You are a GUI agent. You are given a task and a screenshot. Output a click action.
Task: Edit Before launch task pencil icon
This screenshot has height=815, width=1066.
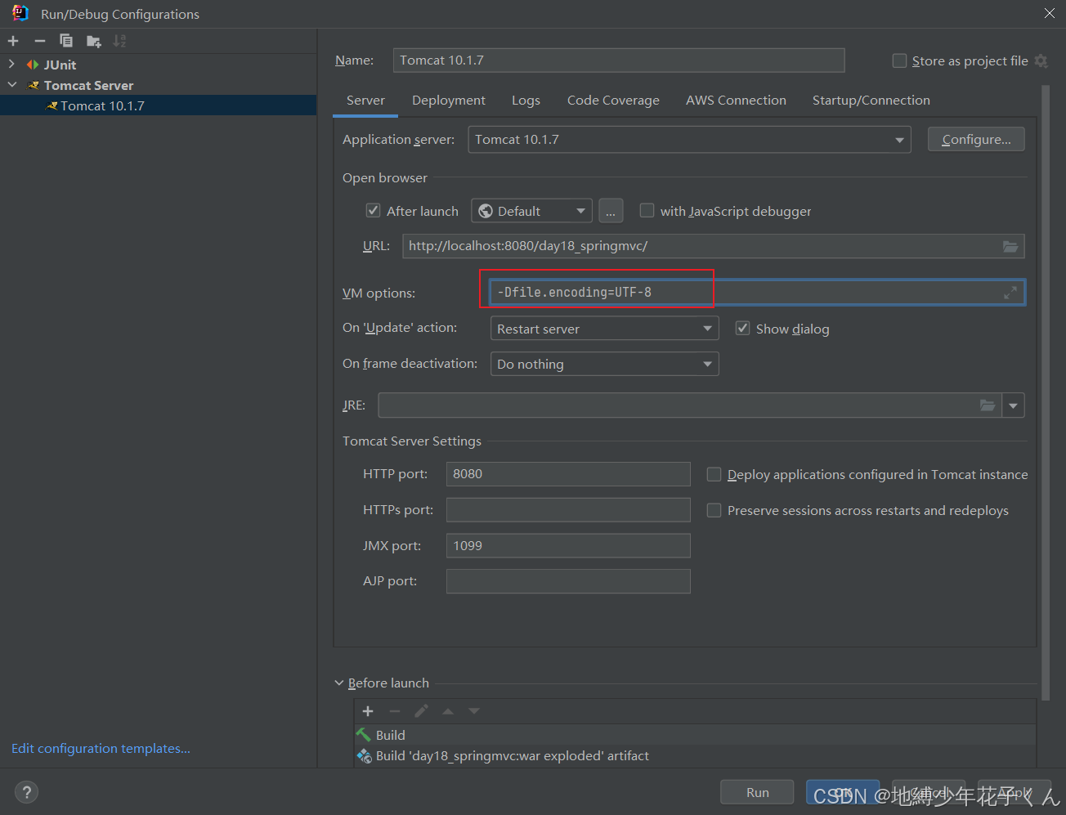click(x=421, y=711)
